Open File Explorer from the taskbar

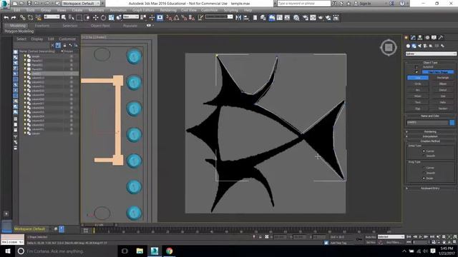140,251
